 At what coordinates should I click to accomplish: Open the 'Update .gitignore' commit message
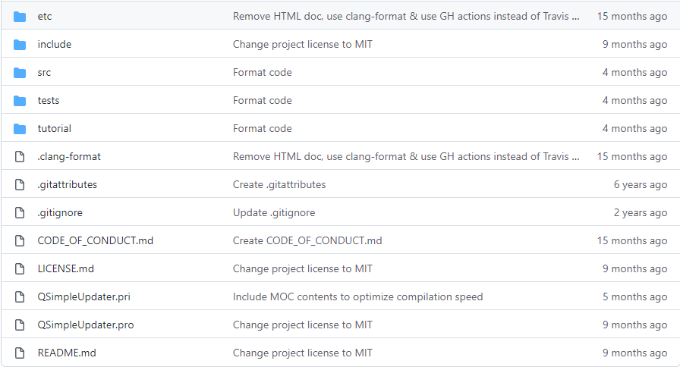(x=274, y=212)
